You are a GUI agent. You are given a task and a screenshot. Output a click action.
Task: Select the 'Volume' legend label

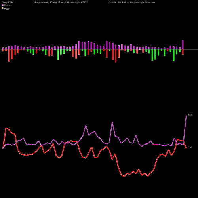[8, 6]
